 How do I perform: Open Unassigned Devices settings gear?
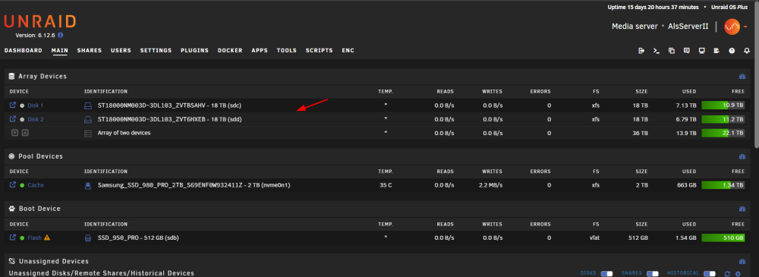coord(739,274)
